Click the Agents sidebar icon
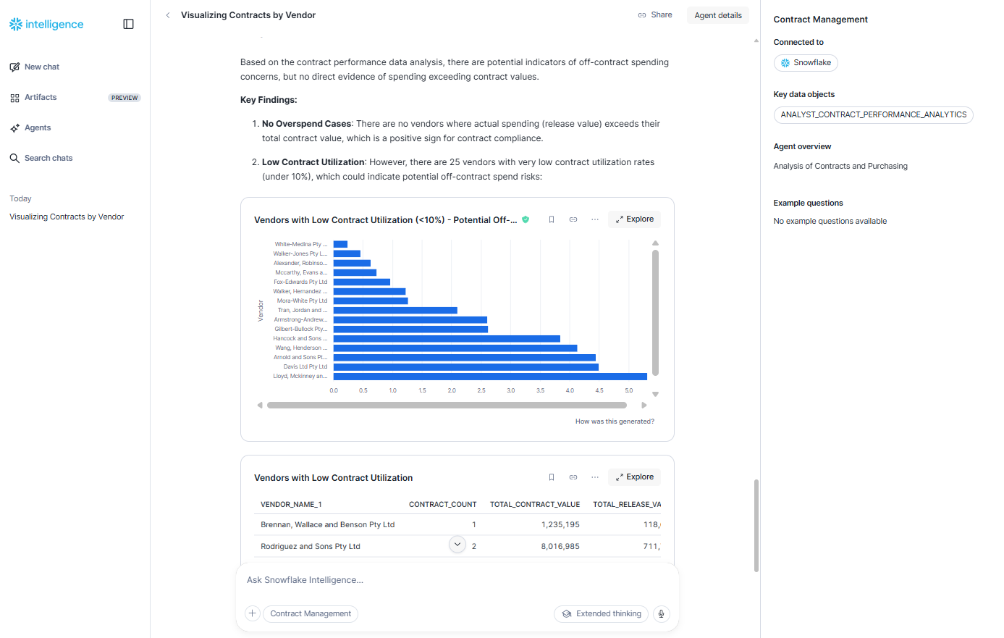 click(14, 127)
